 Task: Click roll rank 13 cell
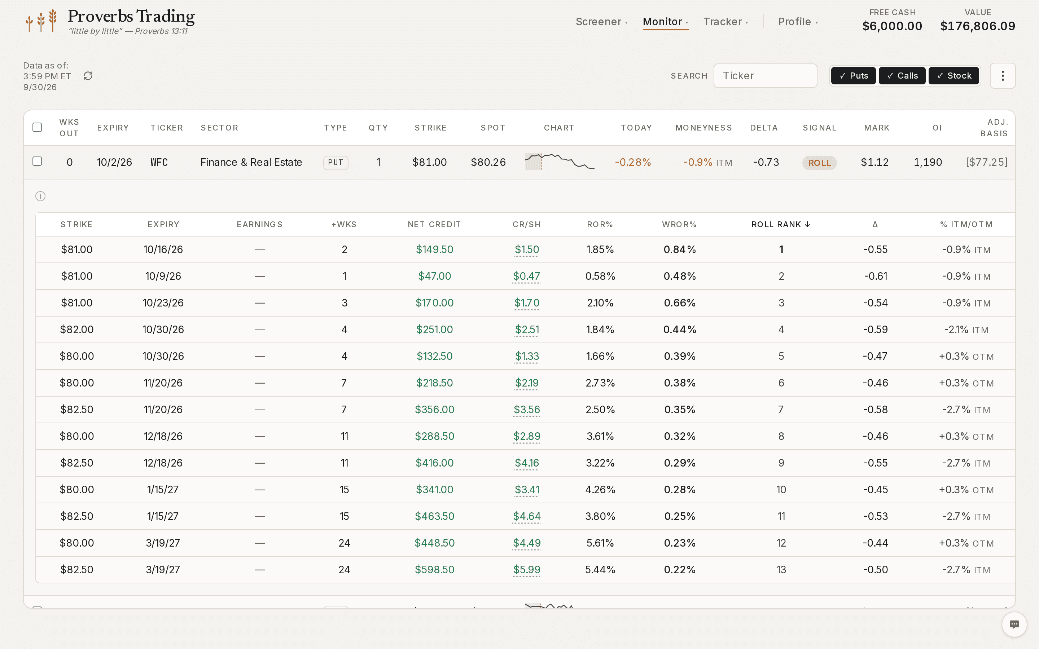tap(781, 570)
